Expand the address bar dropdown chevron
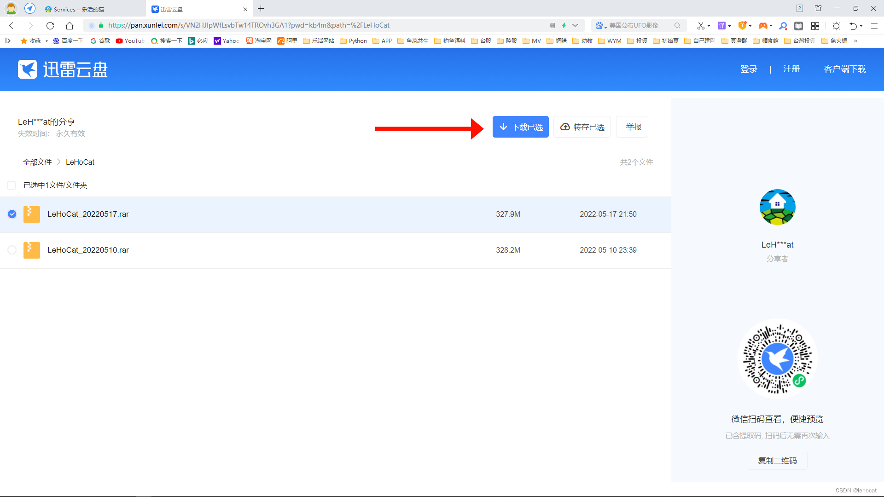 (575, 26)
